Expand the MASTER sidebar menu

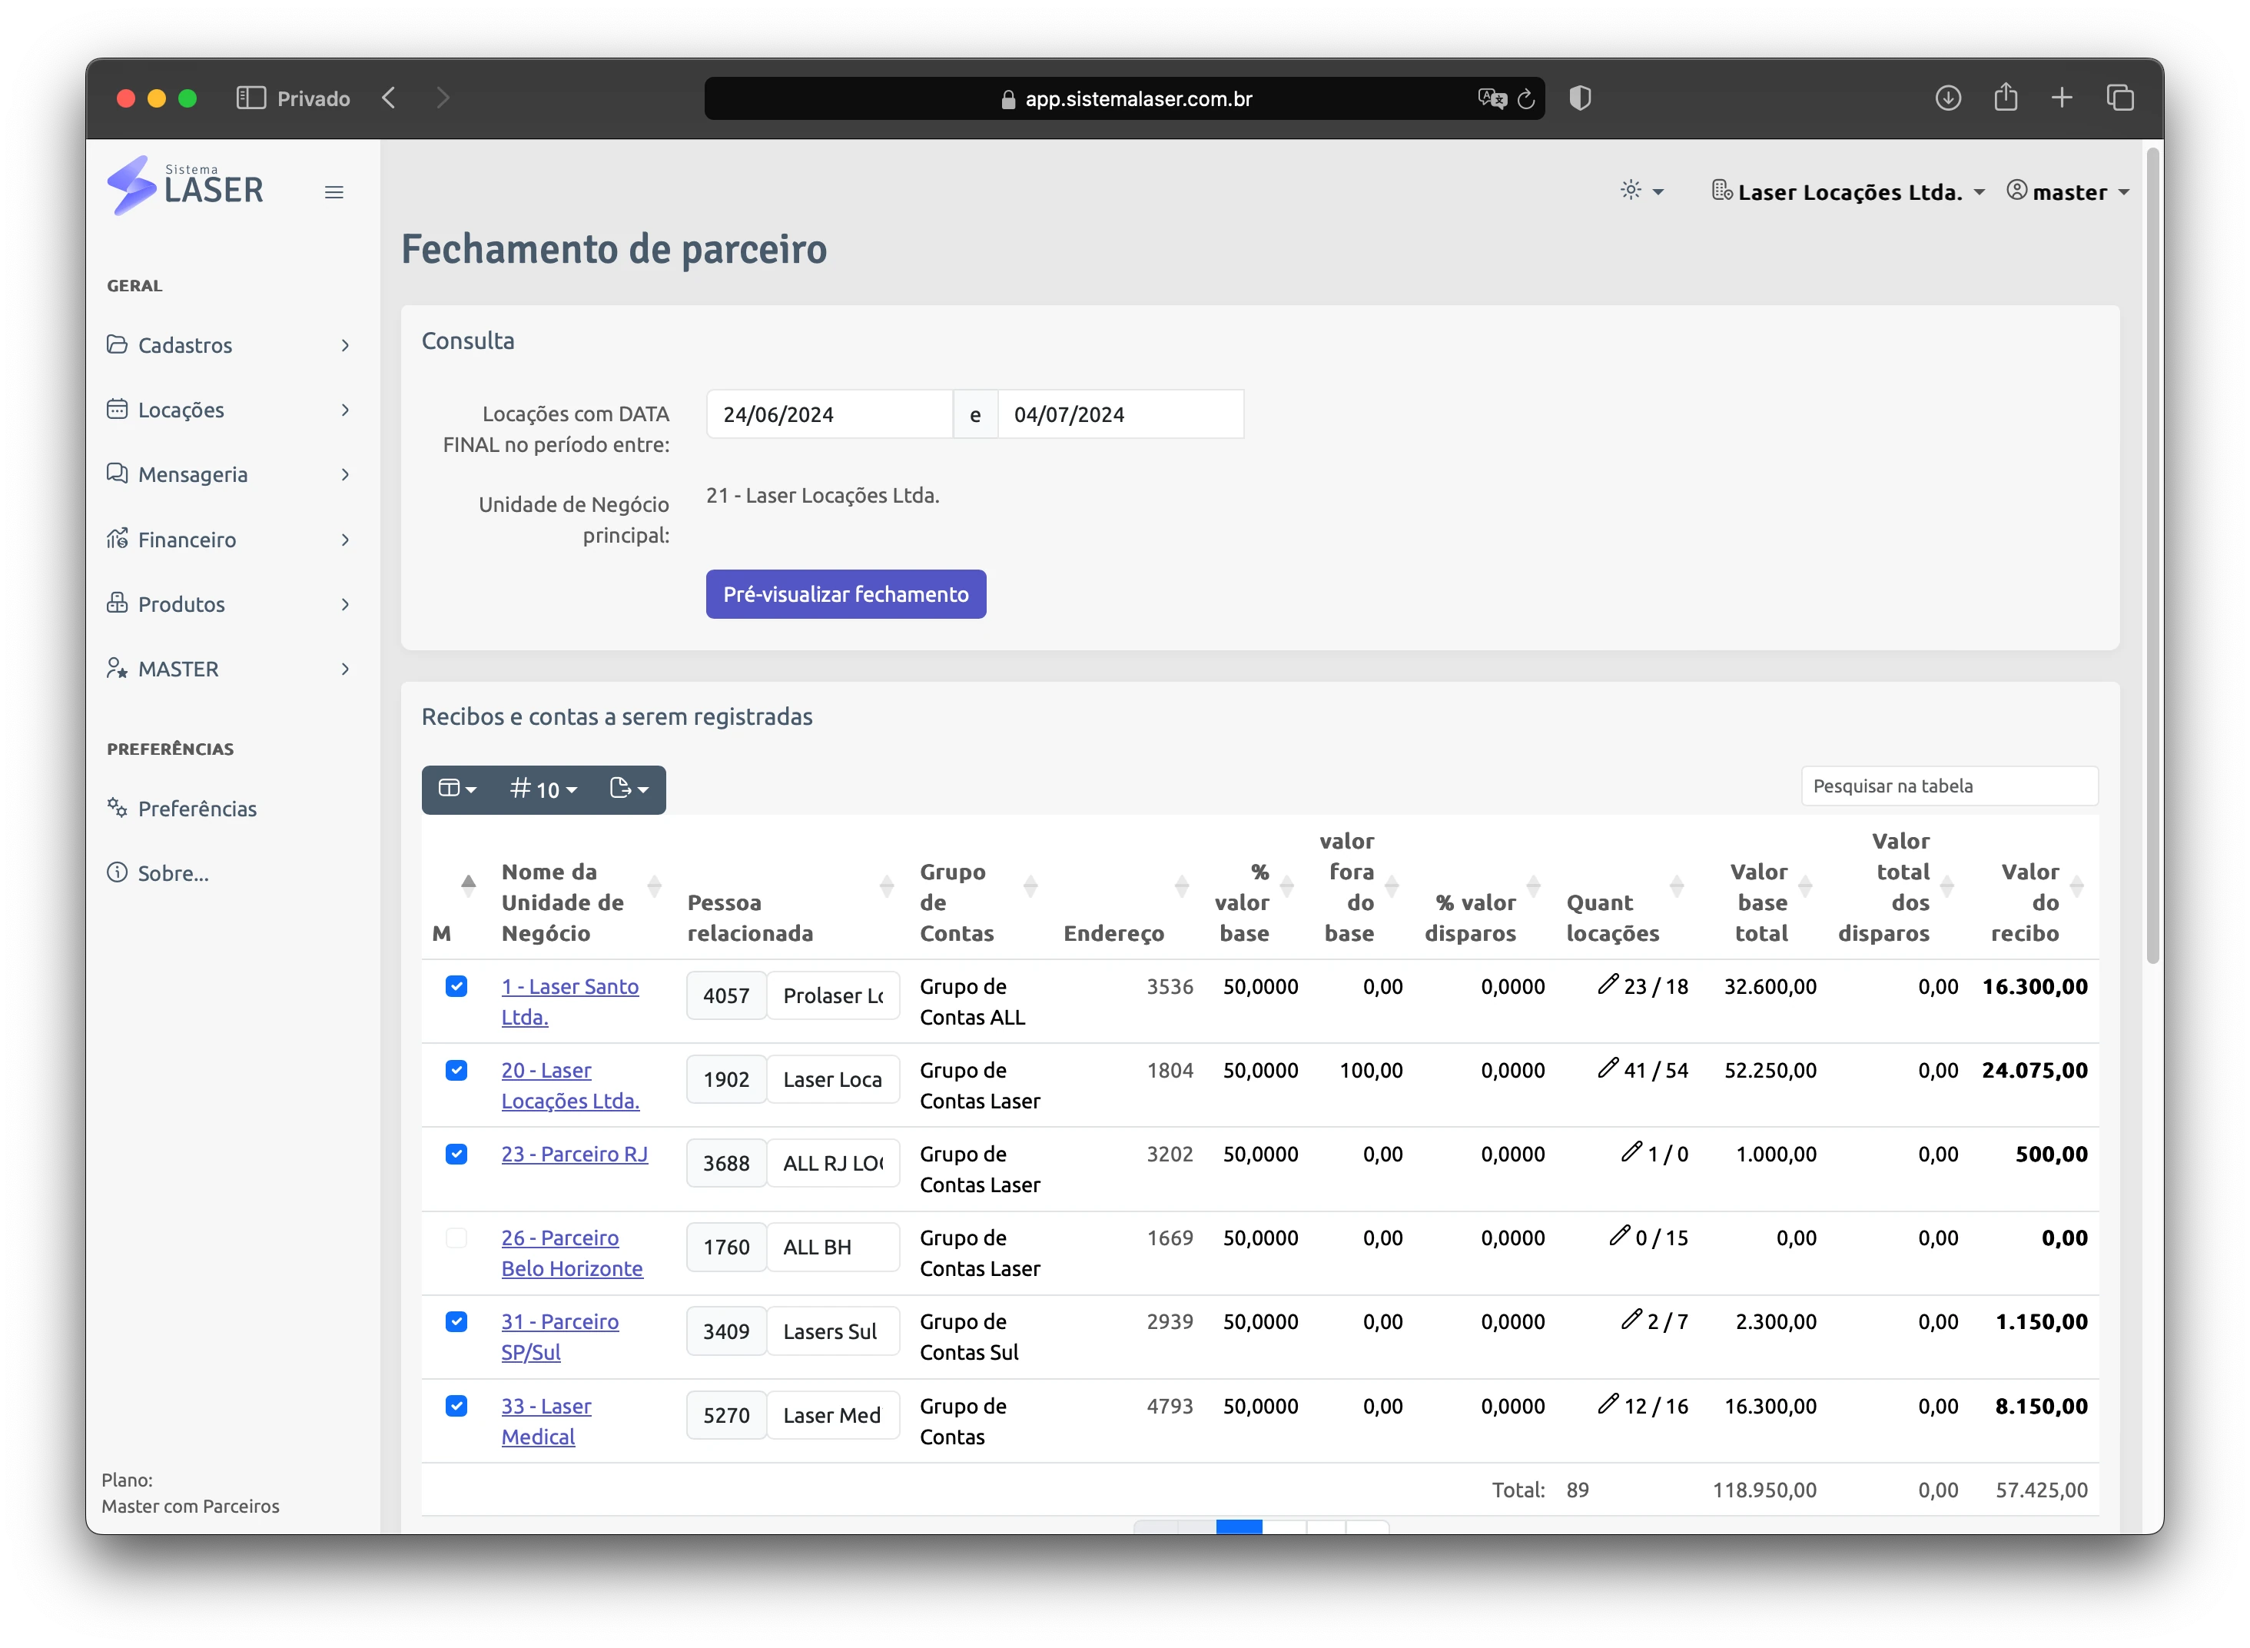230,669
